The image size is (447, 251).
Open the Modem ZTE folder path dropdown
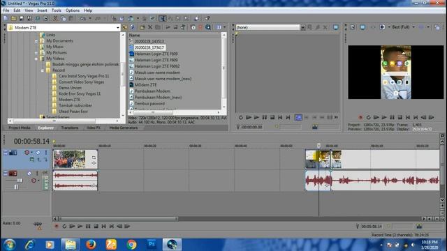(118, 28)
